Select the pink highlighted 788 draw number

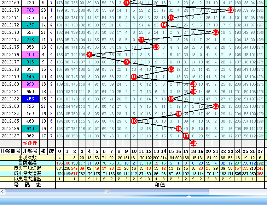(x=30, y=10)
